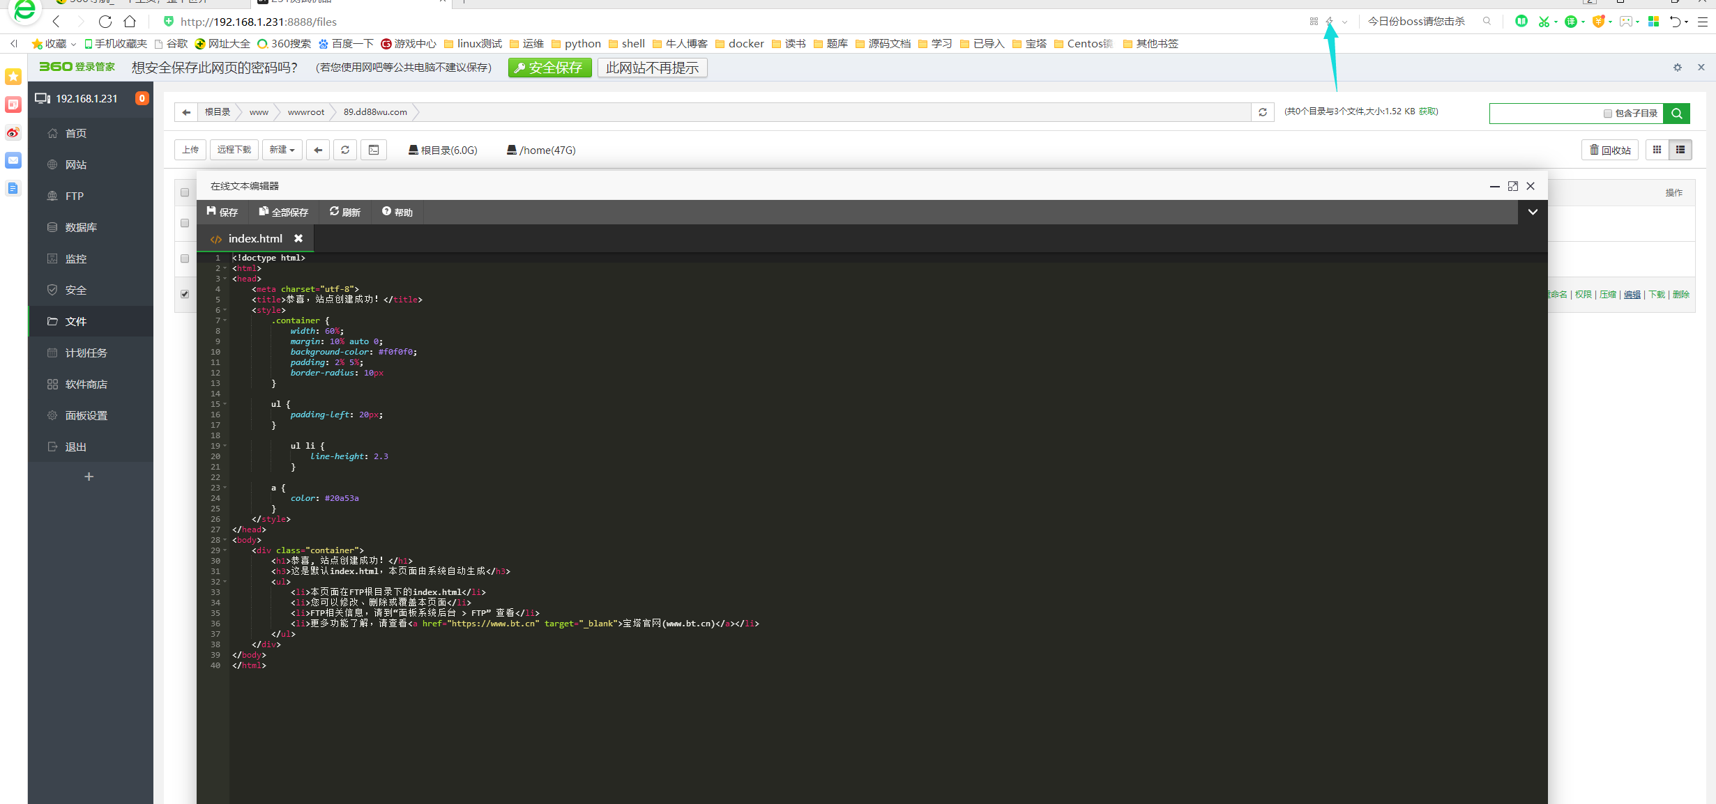The width and height of the screenshot is (1716, 804).
Task: Click the 压缩 link in the file row
Action: tap(1608, 295)
